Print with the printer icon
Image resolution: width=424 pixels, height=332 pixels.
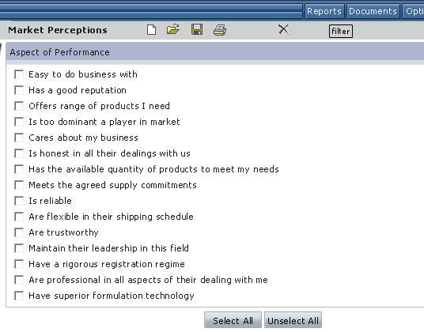(220, 30)
